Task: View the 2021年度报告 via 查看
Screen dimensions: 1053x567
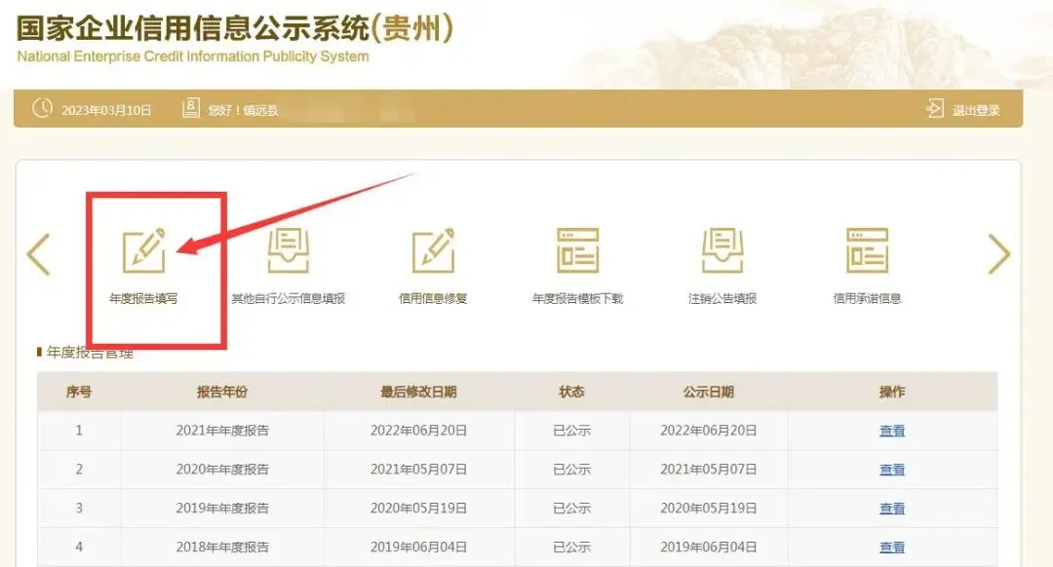Action: tap(892, 430)
